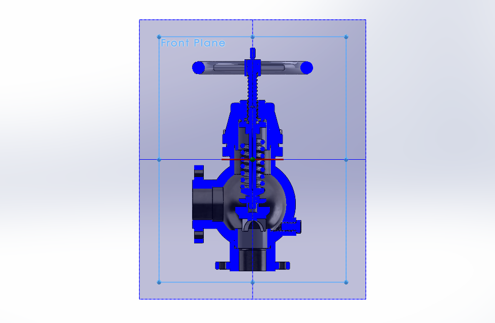495x323 pixels.
Task: Pick the top-edge midpoint handle of the plane
Action: pos(253,37)
